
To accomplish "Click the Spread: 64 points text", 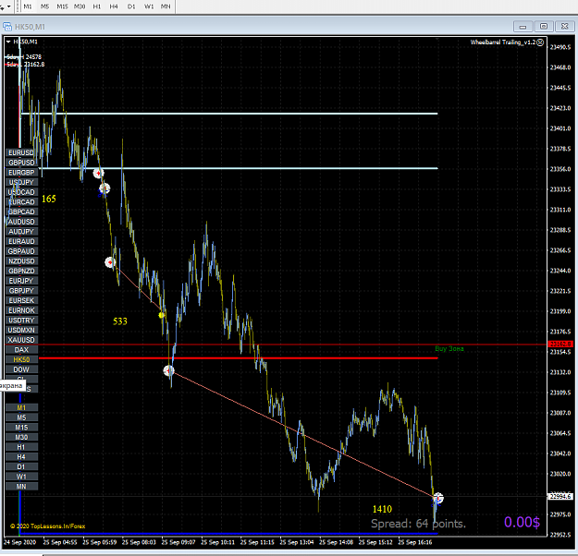I will click(x=418, y=524).
